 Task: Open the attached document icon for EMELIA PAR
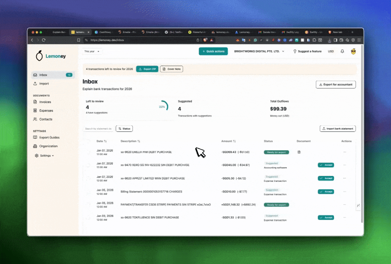tap(299, 152)
